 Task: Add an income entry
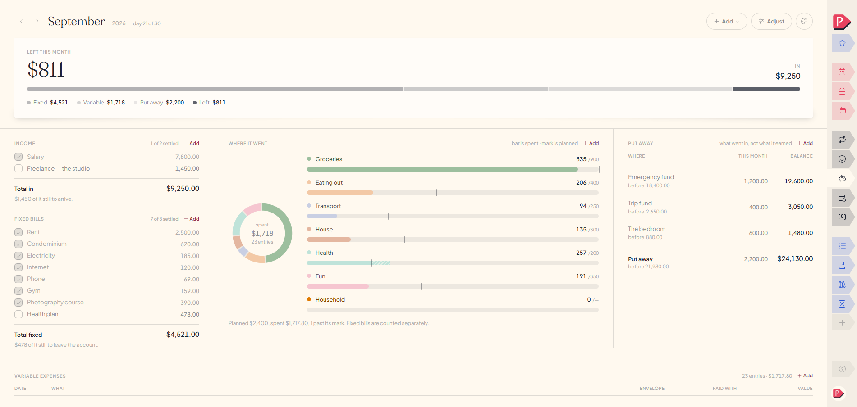(192, 143)
